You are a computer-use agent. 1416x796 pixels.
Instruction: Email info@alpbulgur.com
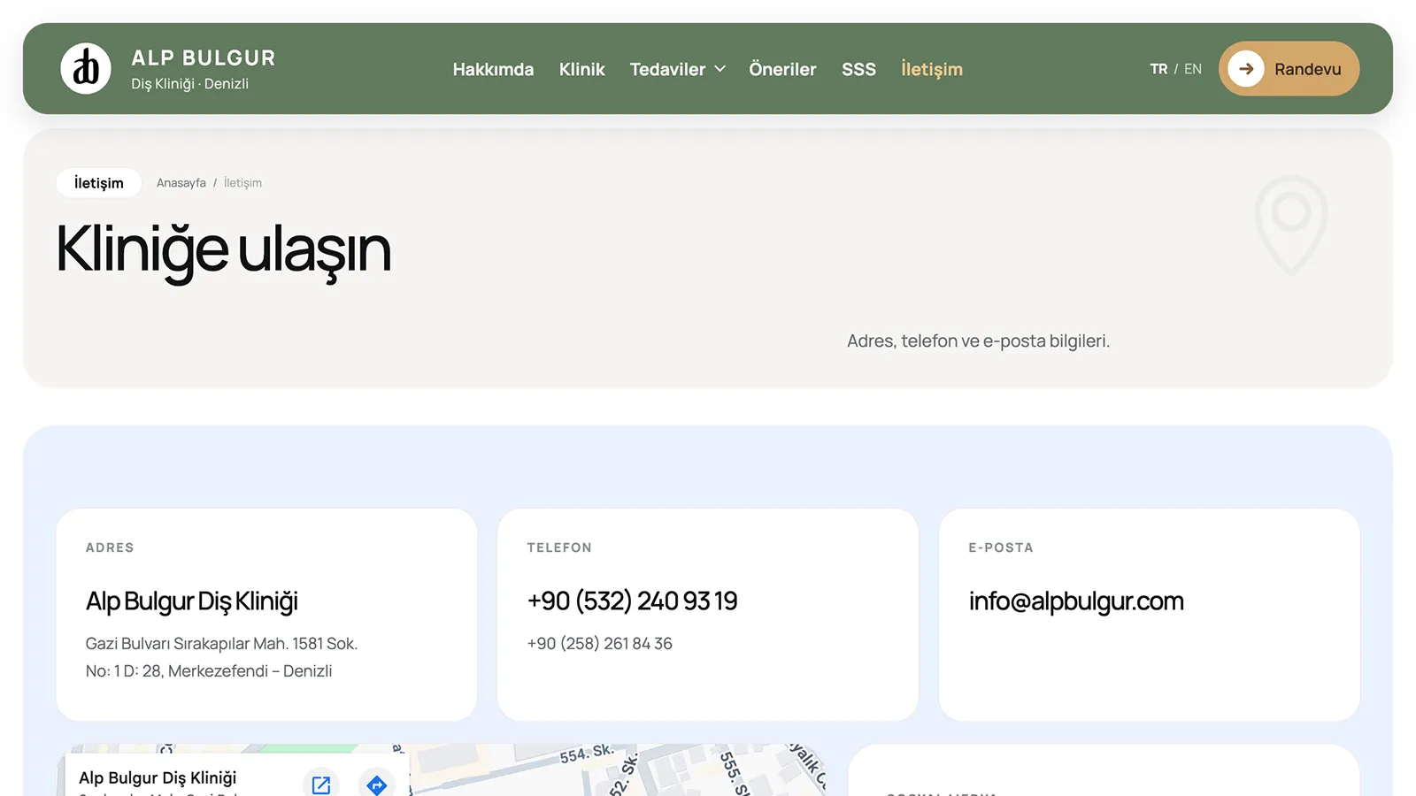[1076, 601]
